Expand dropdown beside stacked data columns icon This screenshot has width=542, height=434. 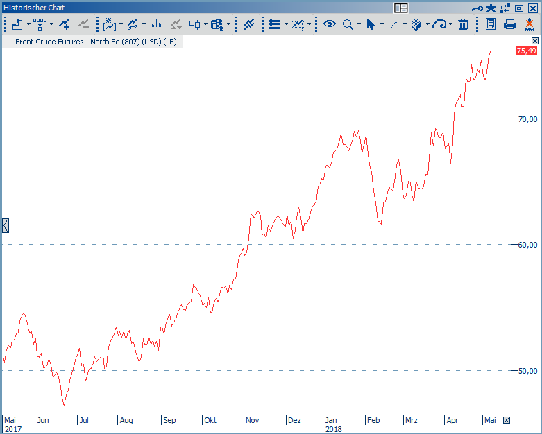click(x=229, y=24)
